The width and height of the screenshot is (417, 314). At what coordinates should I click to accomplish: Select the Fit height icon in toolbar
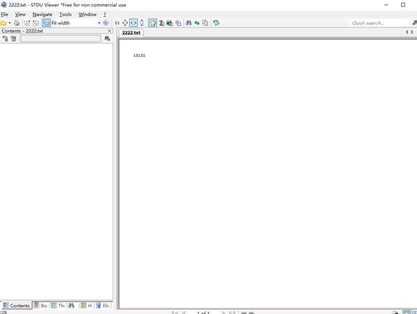(142, 23)
